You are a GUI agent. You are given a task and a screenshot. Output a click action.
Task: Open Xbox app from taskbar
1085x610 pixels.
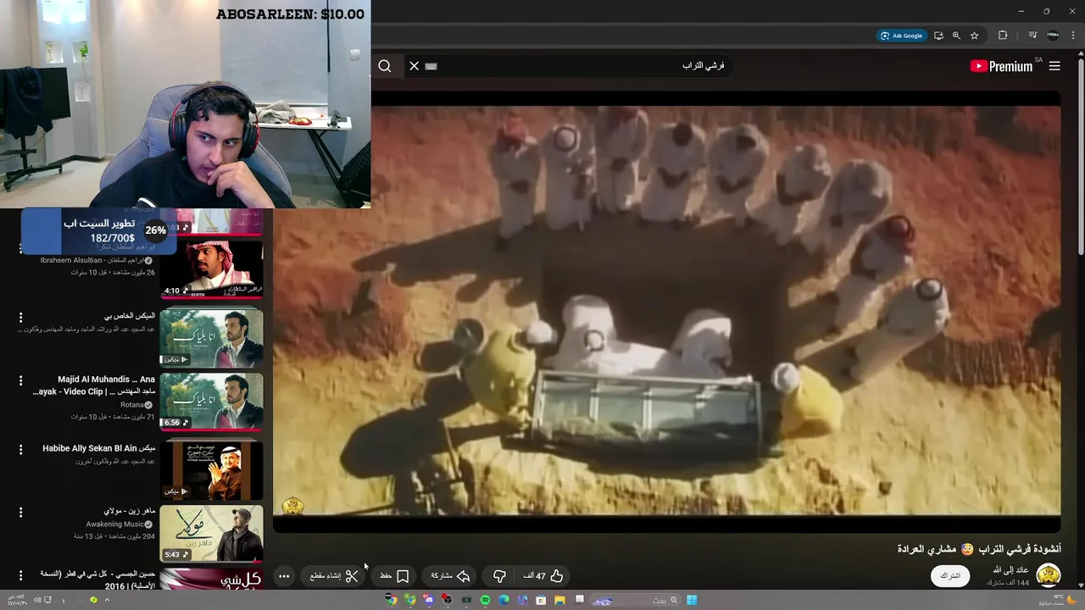pos(466,600)
